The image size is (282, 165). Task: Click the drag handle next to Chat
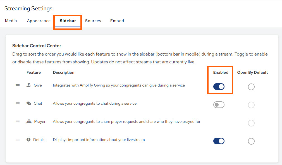(18, 103)
